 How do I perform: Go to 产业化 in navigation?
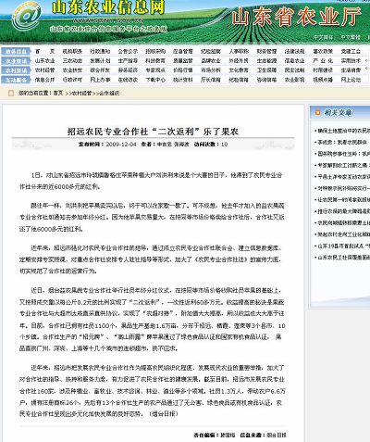323,61
